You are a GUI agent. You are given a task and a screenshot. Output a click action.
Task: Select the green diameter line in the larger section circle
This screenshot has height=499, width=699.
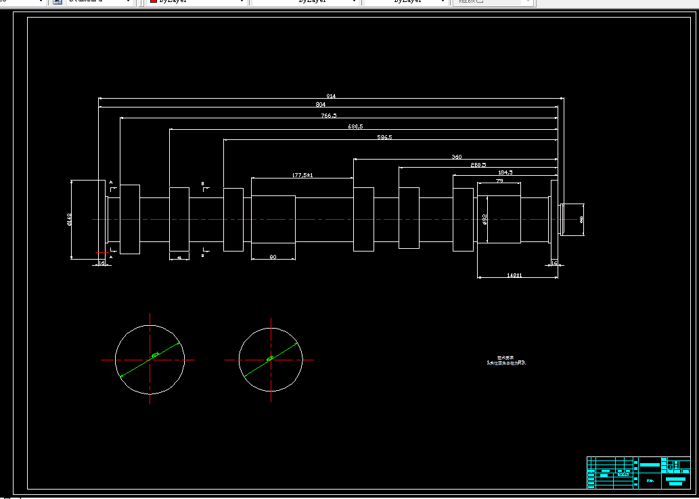tap(150, 360)
